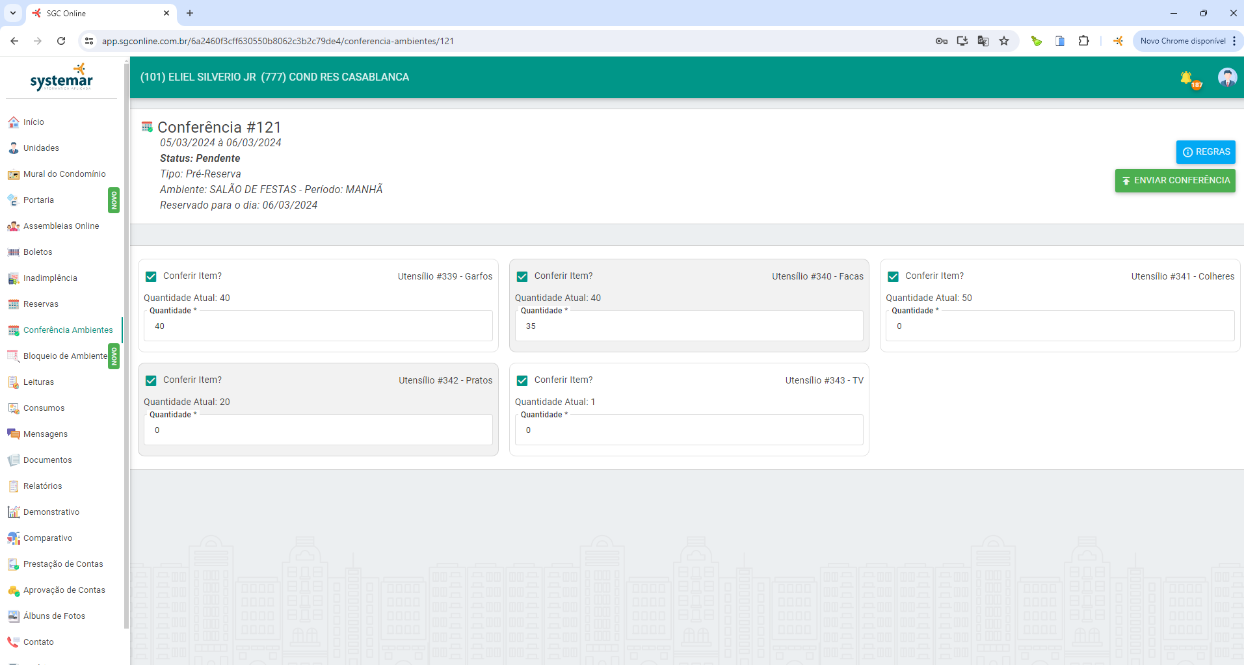
Task: Click the Bloqueio de Ambiente icon
Action: (13, 356)
